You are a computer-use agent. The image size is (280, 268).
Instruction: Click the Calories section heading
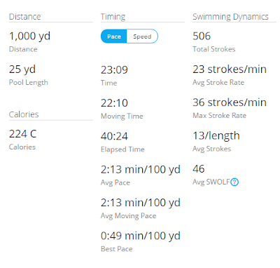(24, 114)
